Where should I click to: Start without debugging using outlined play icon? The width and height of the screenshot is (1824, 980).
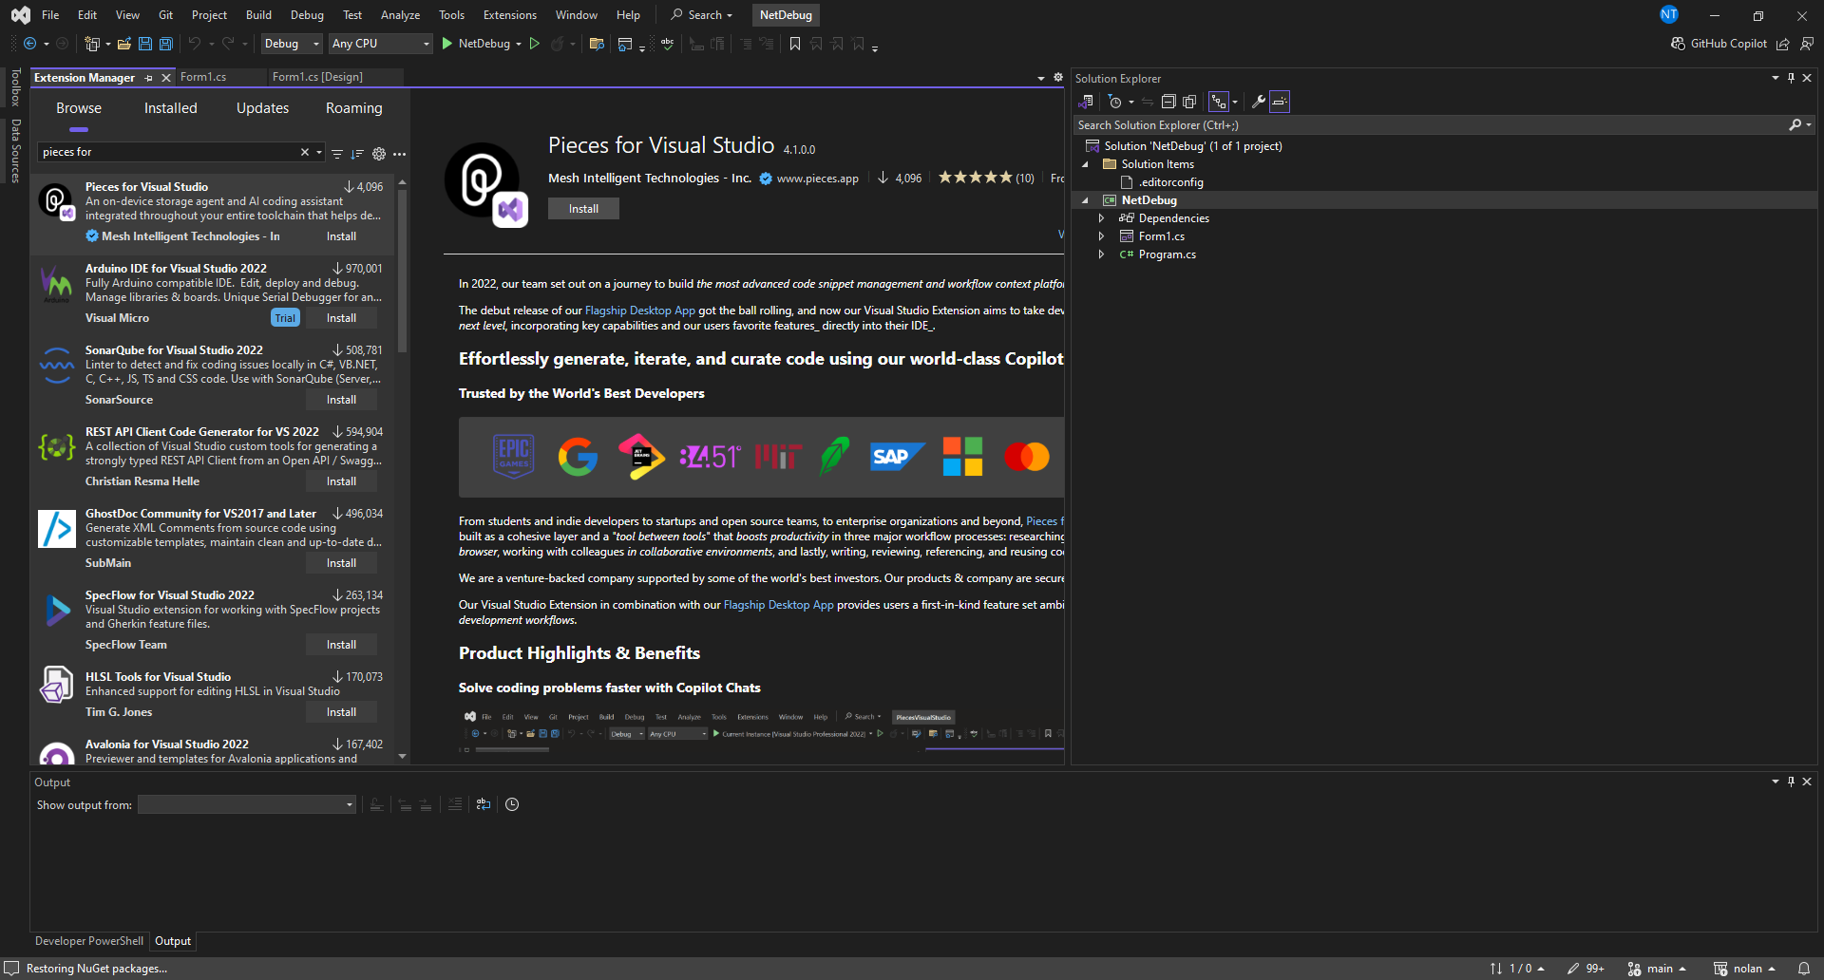[x=535, y=44]
